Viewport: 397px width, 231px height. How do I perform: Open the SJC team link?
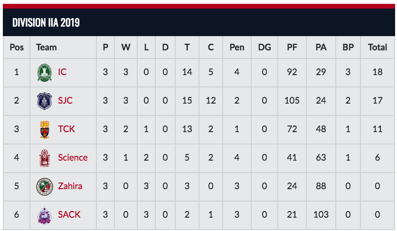pyautogui.click(x=65, y=101)
